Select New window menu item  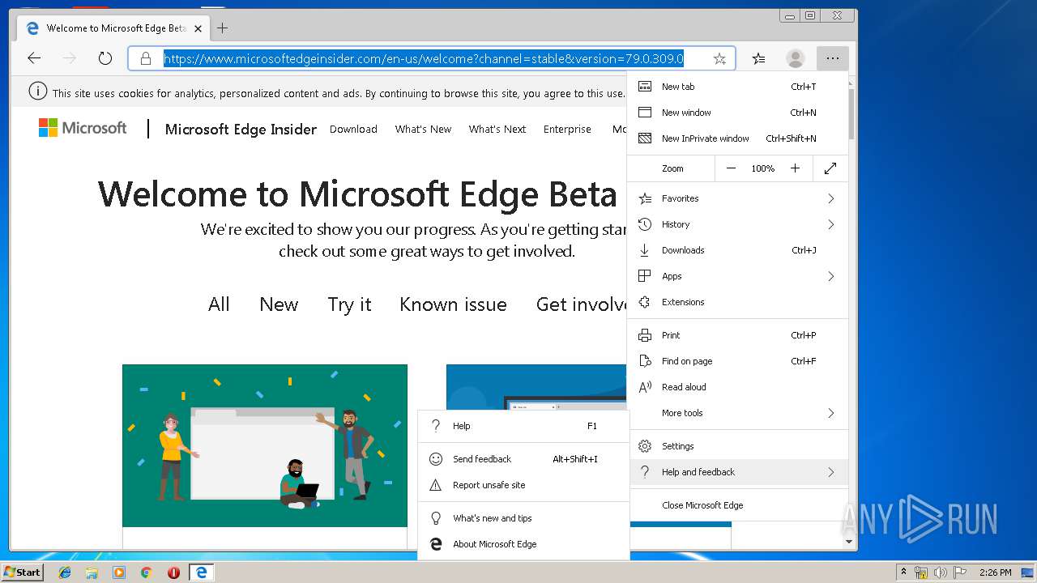click(738, 113)
